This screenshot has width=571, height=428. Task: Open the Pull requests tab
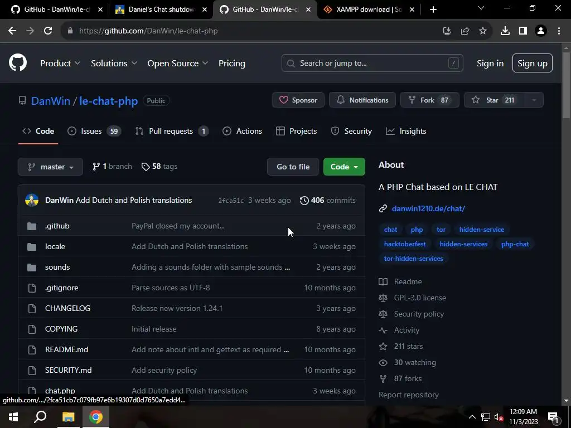pyautogui.click(x=172, y=131)
